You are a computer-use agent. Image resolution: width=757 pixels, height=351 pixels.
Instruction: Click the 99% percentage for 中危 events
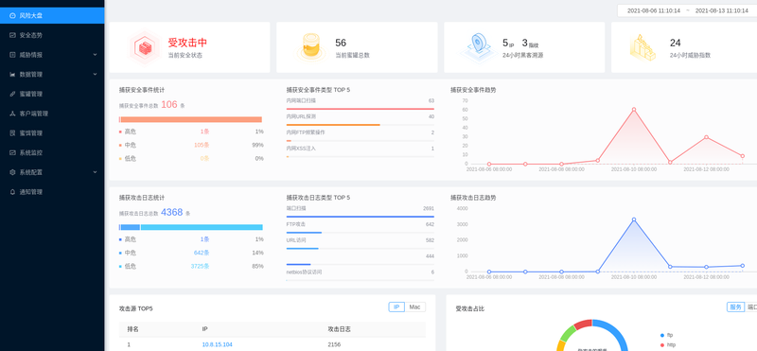(x=258, y=145)
